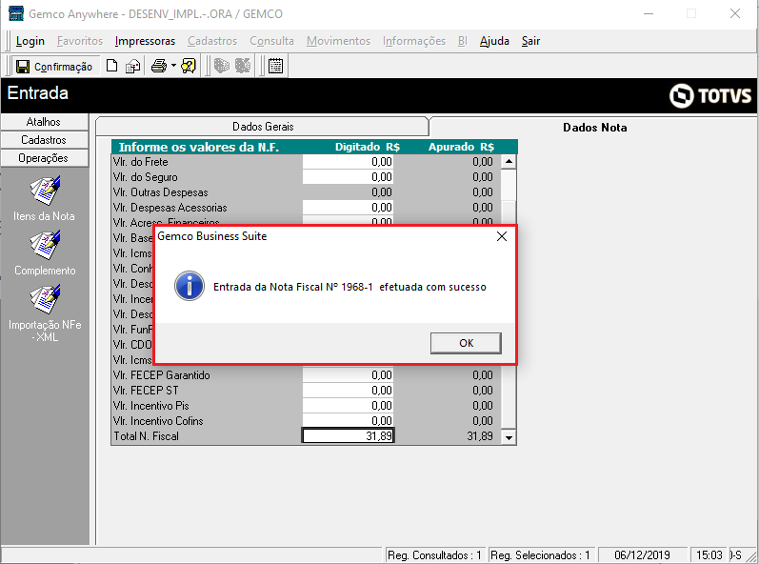
Task: Click the document copy toolbar icon
Action: [x=132, y=66]
